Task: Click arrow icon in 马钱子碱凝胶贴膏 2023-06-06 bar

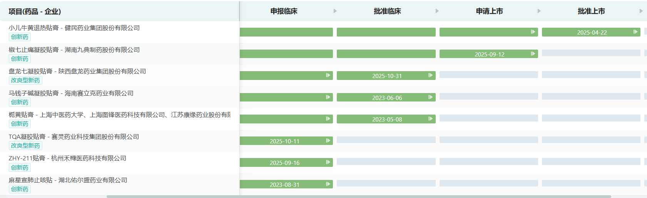Action: click(x=431, y=97)
